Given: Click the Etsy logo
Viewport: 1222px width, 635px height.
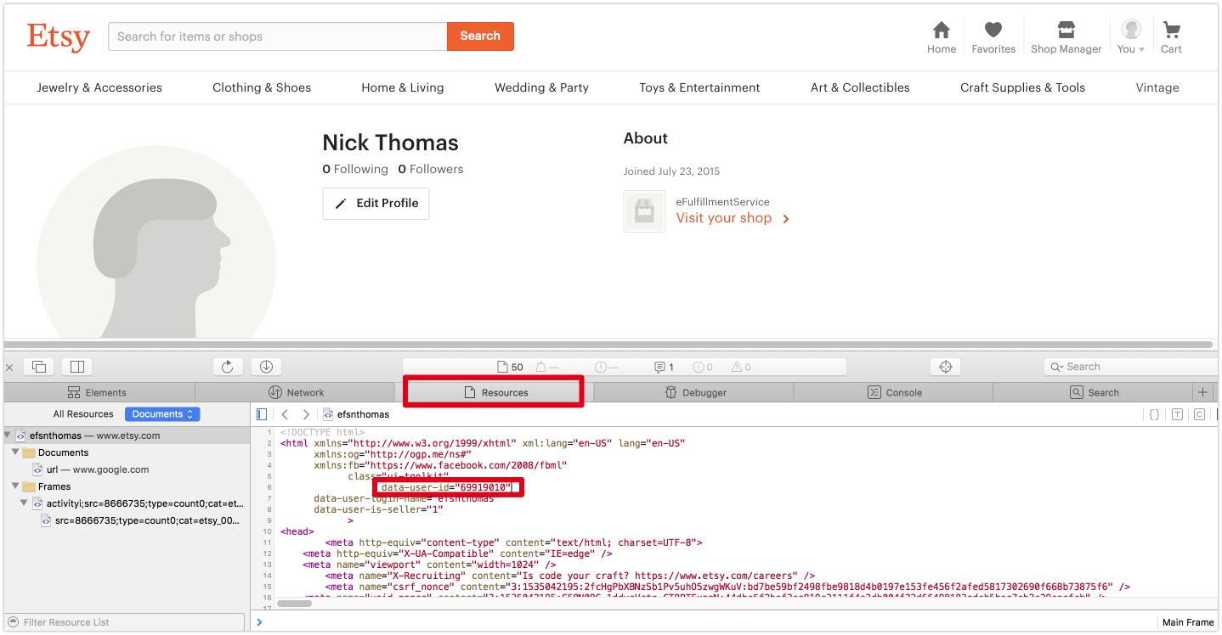Looking at the screenshot, I should point(58,37).
